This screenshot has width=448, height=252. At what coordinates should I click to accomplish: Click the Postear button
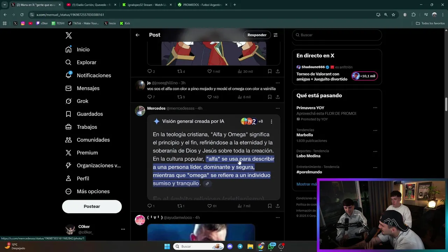tap(92, 206)
